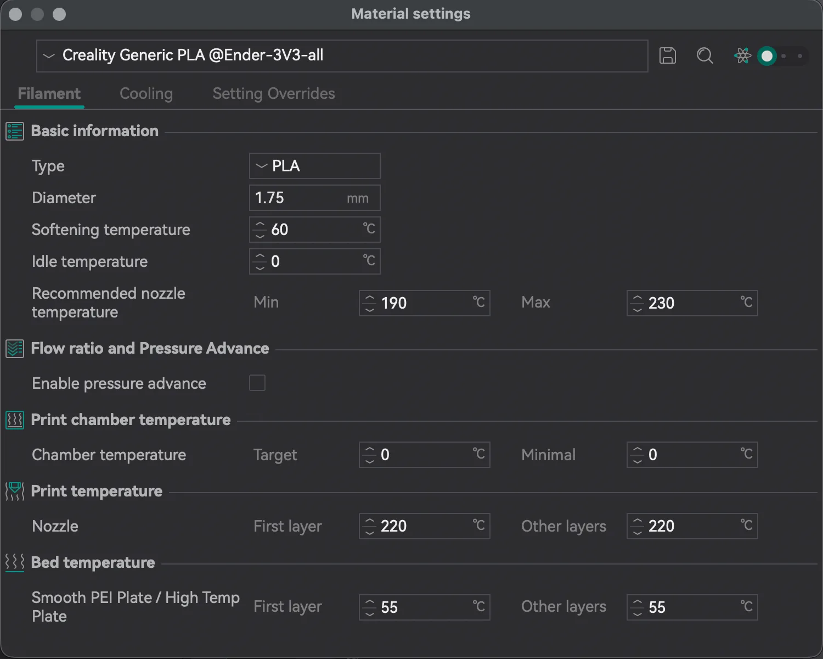
Task: Open the filament Type dropdown
Action: 315,166
